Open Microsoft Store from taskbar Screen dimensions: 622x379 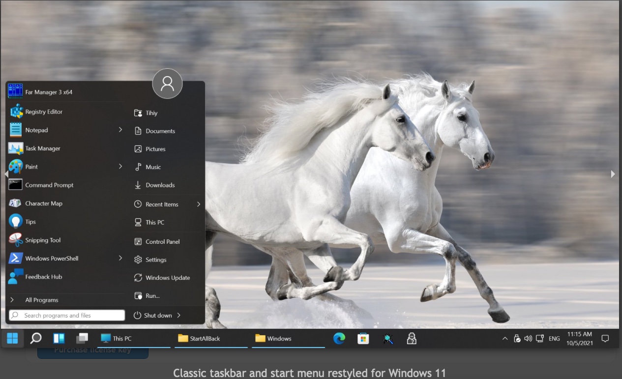(363, 338)
